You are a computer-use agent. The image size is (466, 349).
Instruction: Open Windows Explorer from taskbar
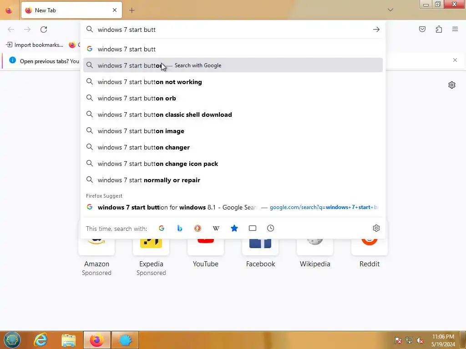tap(69, 340)
